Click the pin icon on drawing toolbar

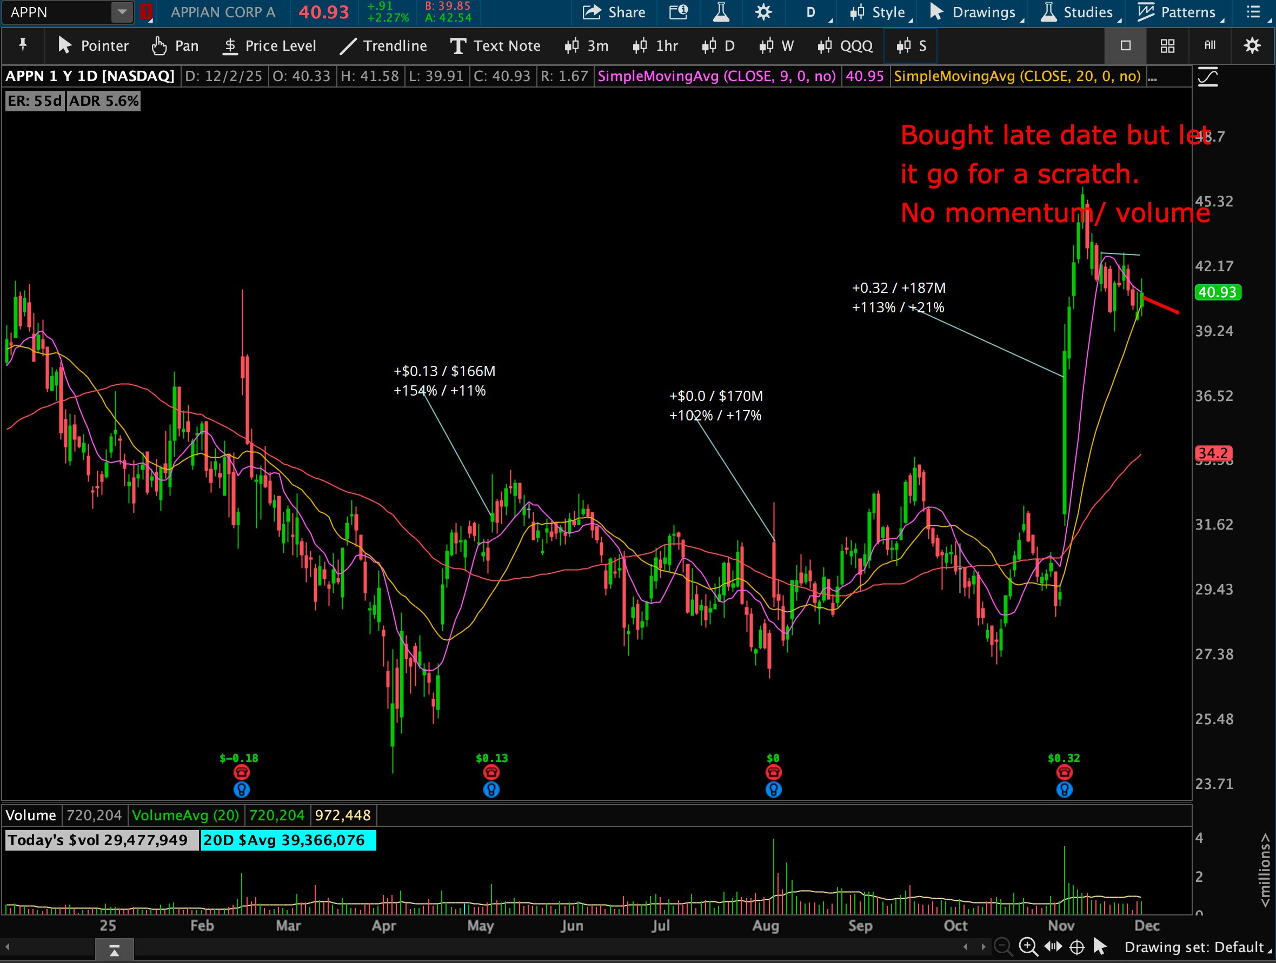click(x=23, y=45)
